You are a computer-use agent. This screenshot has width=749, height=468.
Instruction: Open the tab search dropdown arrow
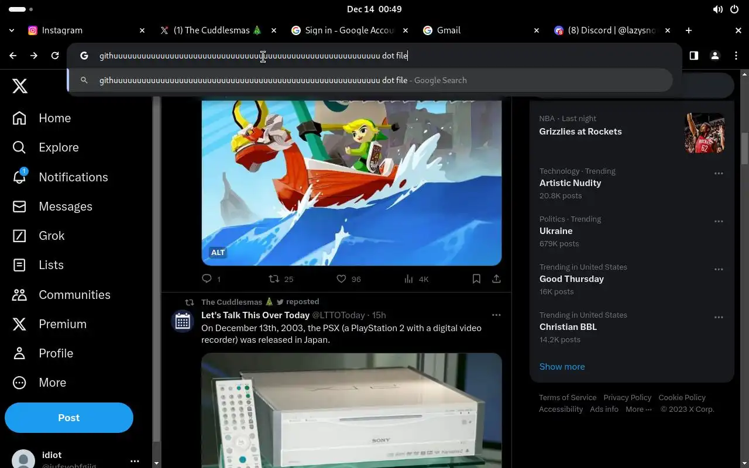pyautogui.click(x=12, y=30)
